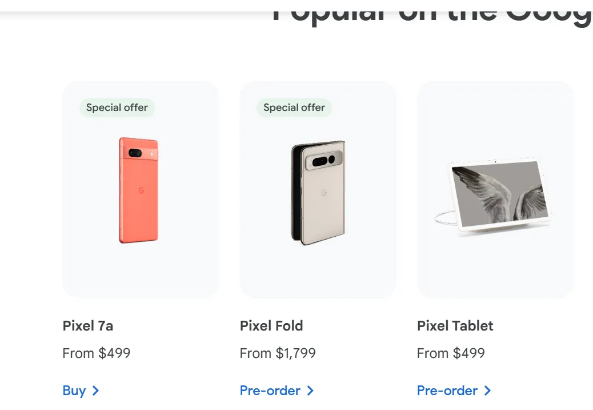This screenshot has height=410, width=593.
Task: Click the Pixel Fold phone image
Action: pos(318,192)
